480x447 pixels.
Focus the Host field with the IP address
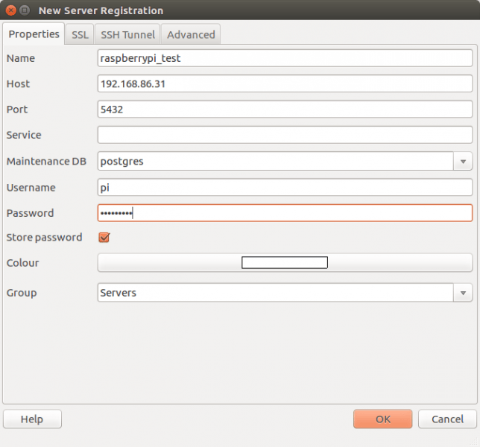click(x=284, y=83)
